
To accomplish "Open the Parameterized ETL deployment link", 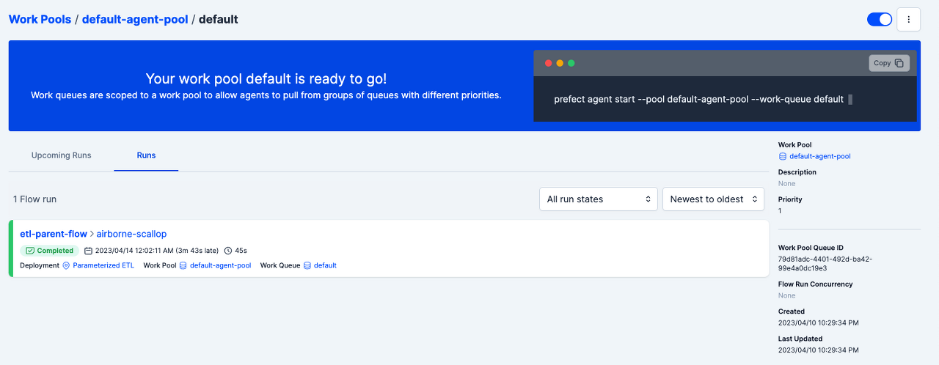I will pyautogui.click(x=103, y=265).
